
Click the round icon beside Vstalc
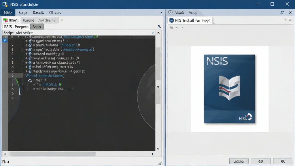point(171,12)
